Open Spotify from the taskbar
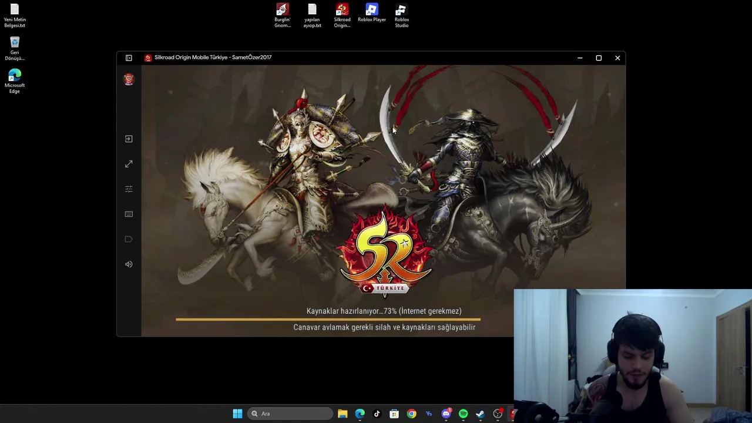The width and height of the screenshot is (752, 423). point(463,414)
